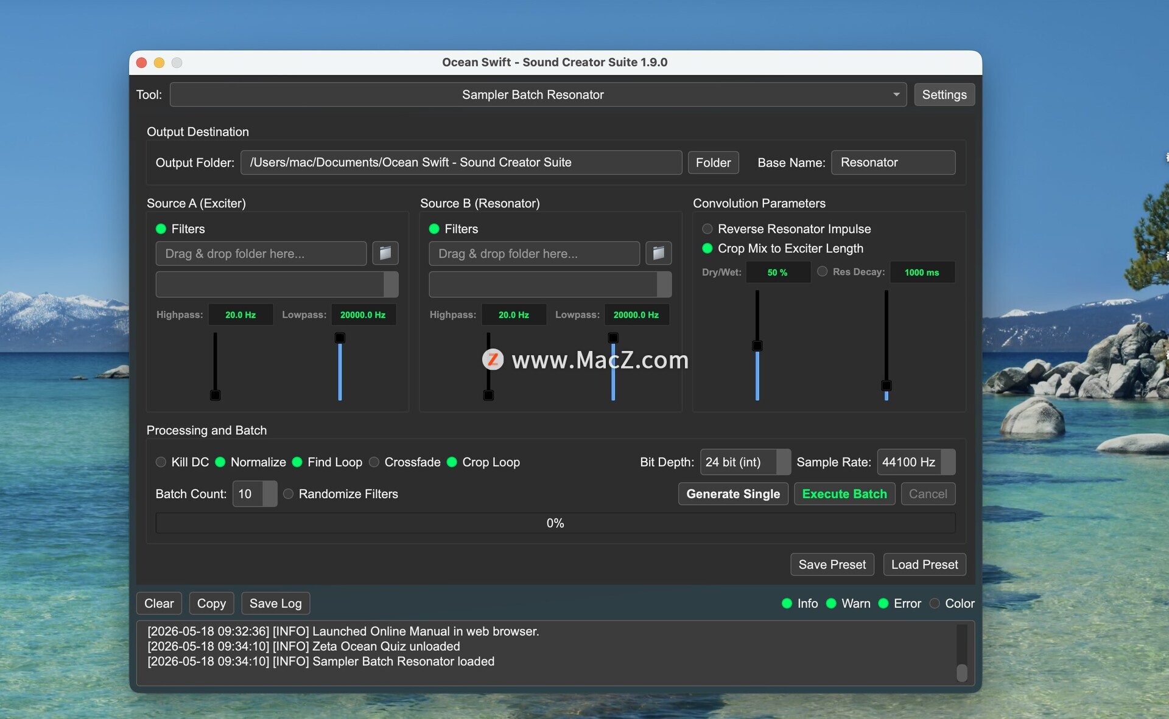Click the Batch Count stepper
Viewport: 1169px width, 719px height.
(x=270, y=494)
